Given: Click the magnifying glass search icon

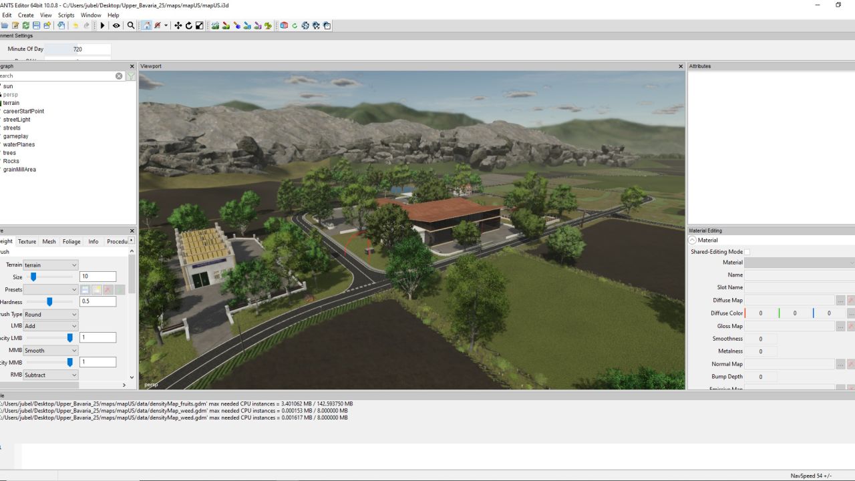Looking at the screenshot, I should point(131,25).
